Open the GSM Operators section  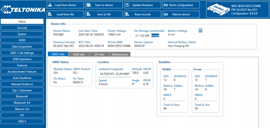point(22,59)
